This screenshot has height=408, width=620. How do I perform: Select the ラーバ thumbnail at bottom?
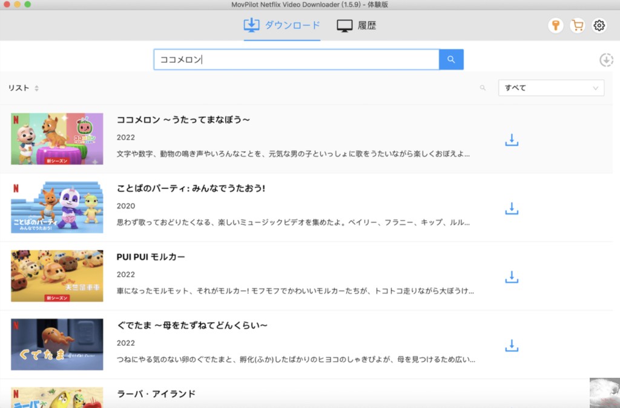(57, 397)
